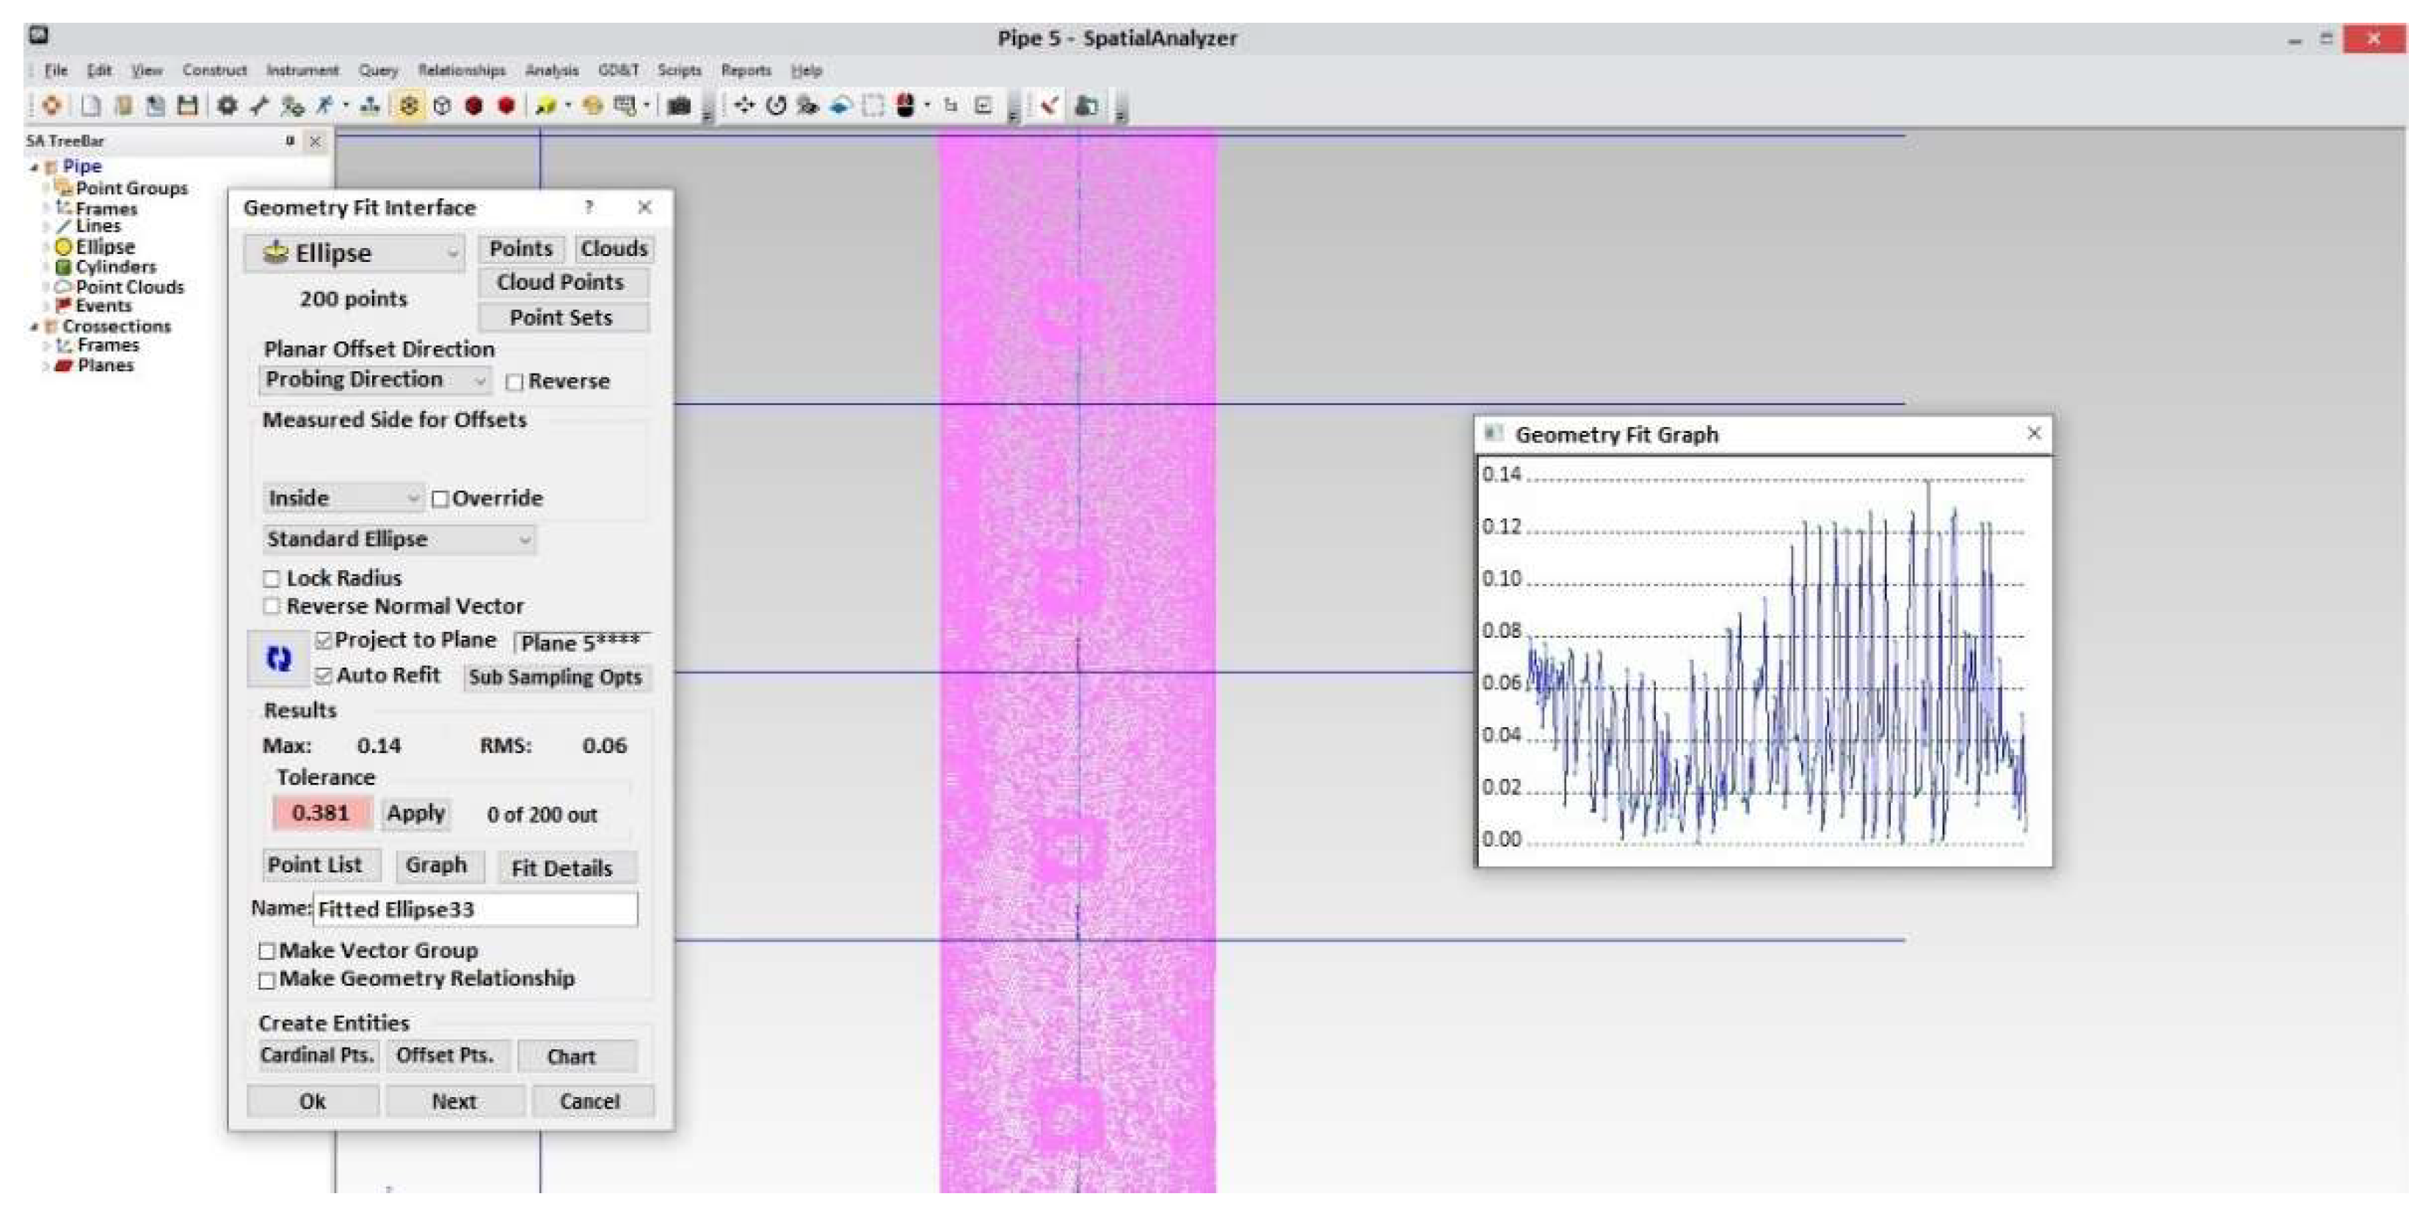Click the rotate view toolbar icon
Image resolution: width=2428 pixels, height=1213 pixels.
(776, 106)
